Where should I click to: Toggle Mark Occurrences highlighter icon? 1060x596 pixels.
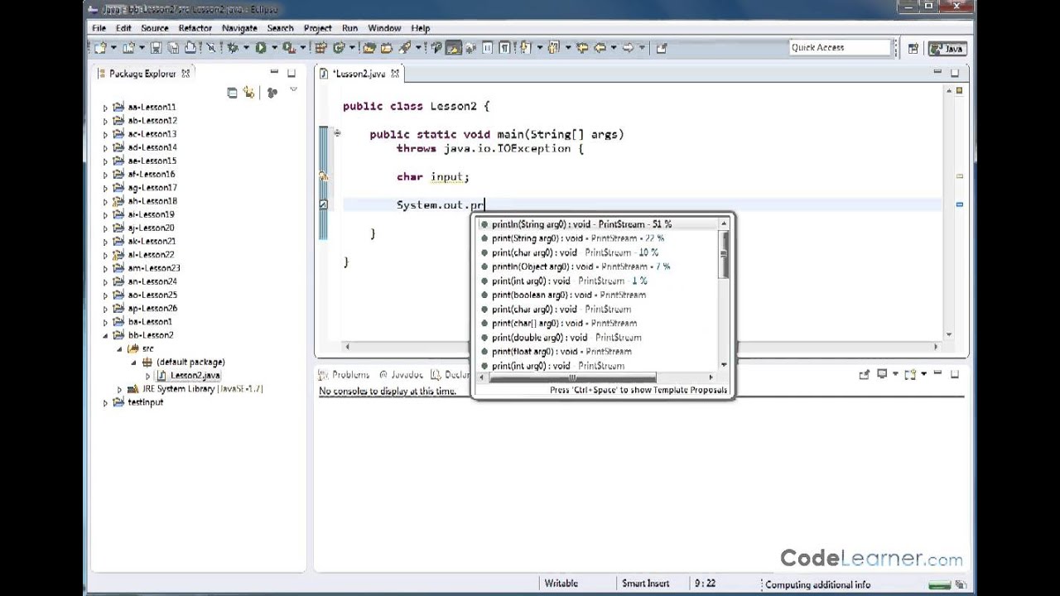click(453, 48)
